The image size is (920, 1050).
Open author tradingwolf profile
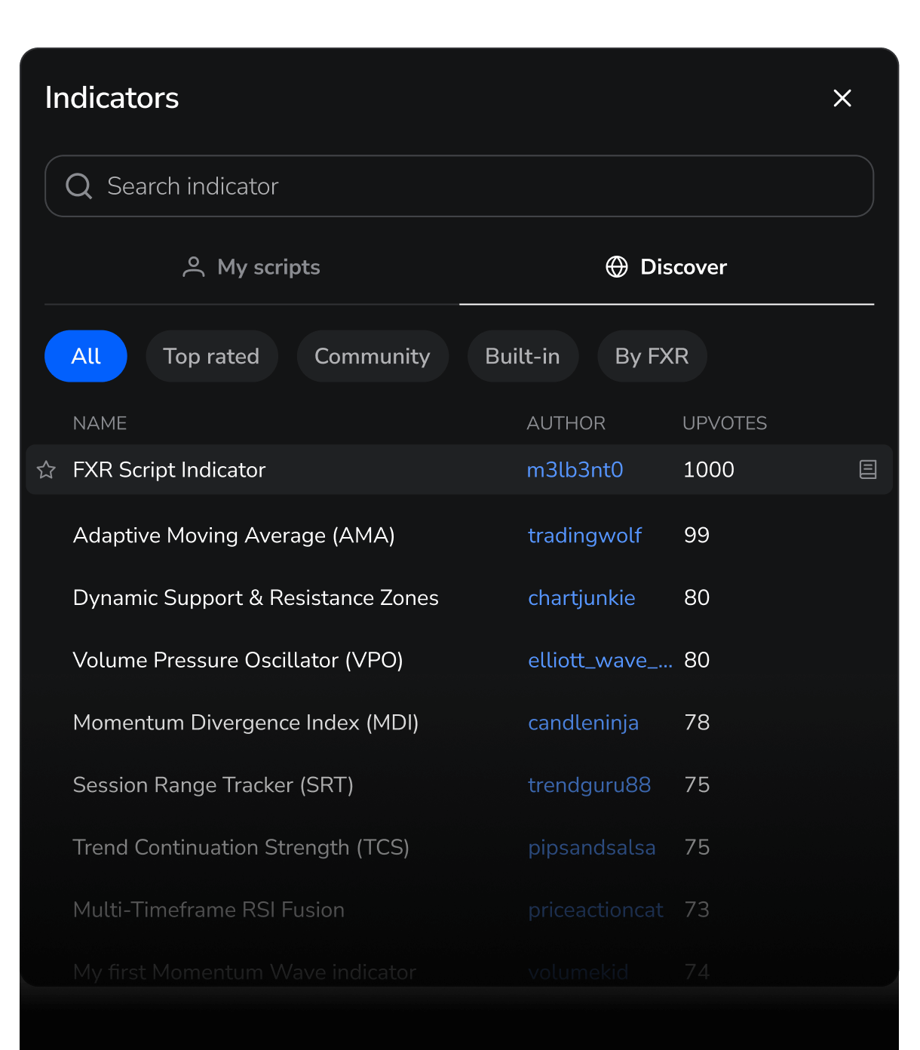[x=584, y=536]
